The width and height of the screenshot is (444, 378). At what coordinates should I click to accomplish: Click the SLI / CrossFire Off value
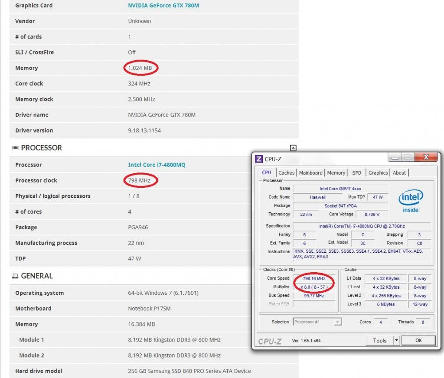[132, 52]
